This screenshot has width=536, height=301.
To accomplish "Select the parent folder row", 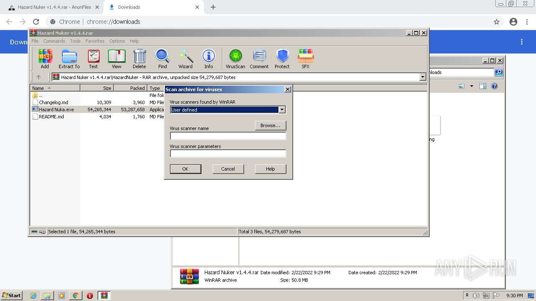I will pyautogui.click(x=41, y=95).
